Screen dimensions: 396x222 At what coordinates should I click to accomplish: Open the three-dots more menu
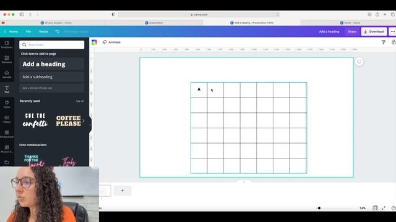(392, 31)
